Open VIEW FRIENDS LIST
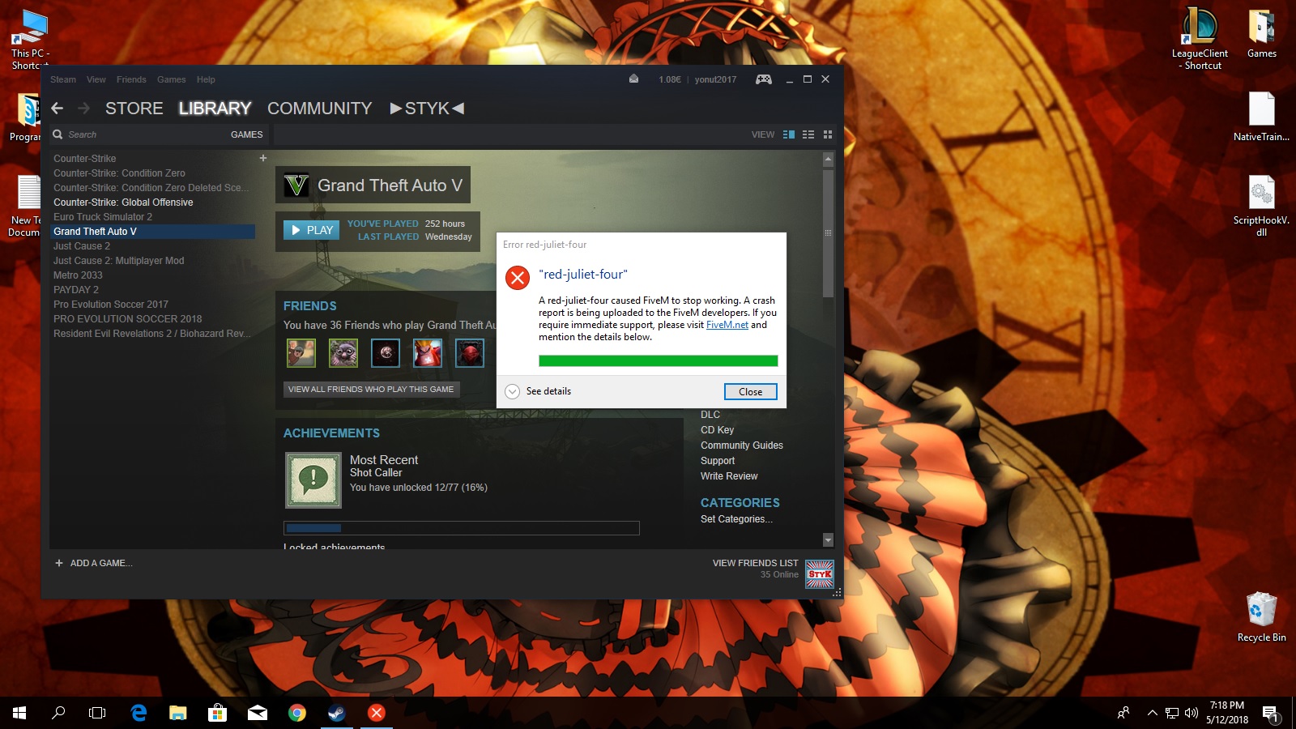The image size is (1296, 729). tap(755, 563)
